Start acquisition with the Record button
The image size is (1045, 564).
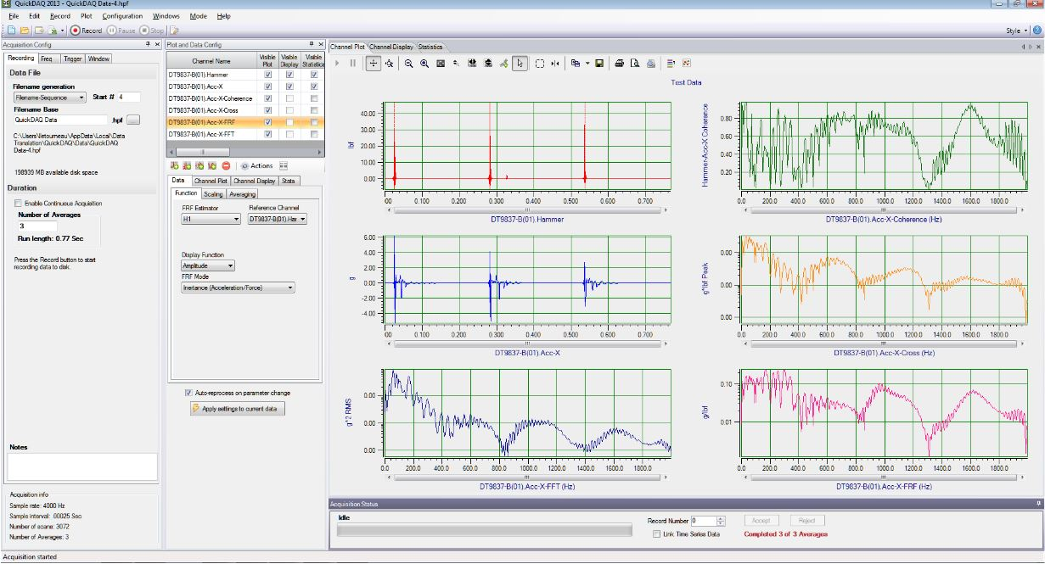[x=86, y=31]
